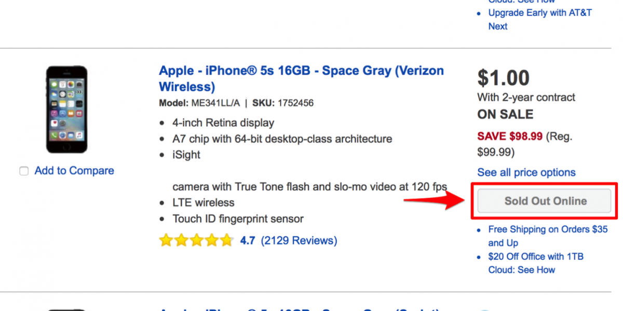Click the fifth star of the rating
Viewport: 623px width, 311px height.
coord(227,240)
